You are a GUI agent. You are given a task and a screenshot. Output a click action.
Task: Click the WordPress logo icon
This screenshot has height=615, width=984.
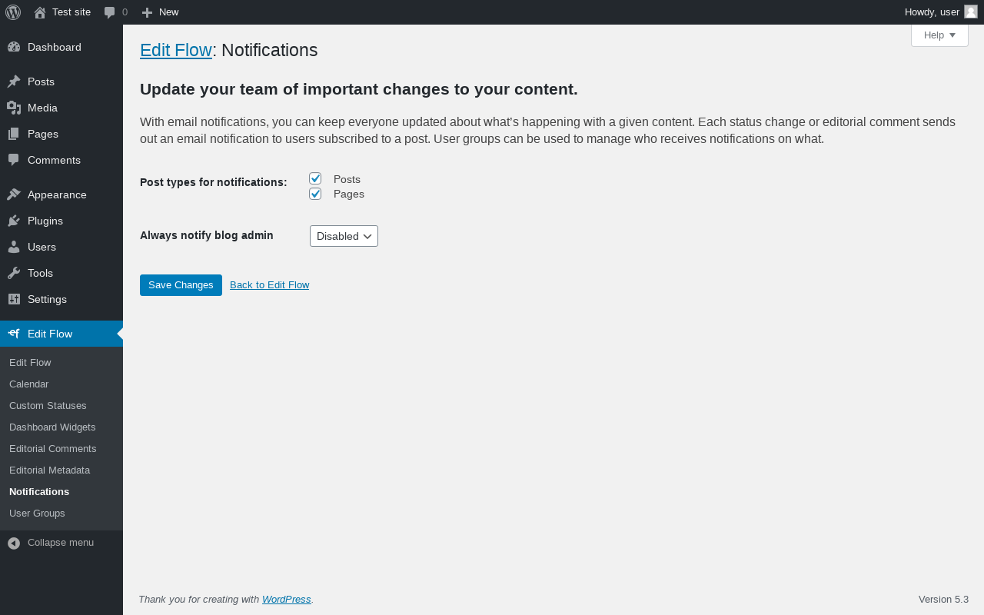click(13, 12)
